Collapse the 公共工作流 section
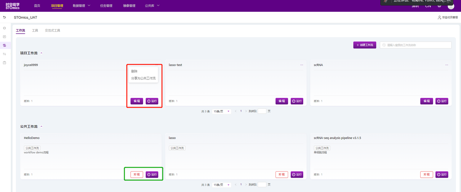The image size is (461, 192). point(41,127)
